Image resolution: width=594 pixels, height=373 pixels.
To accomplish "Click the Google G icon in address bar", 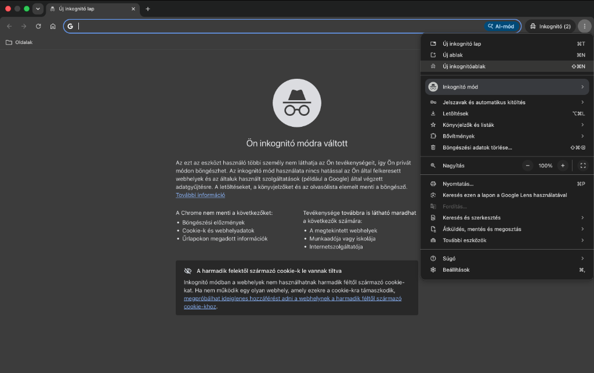I will point(70,26).
